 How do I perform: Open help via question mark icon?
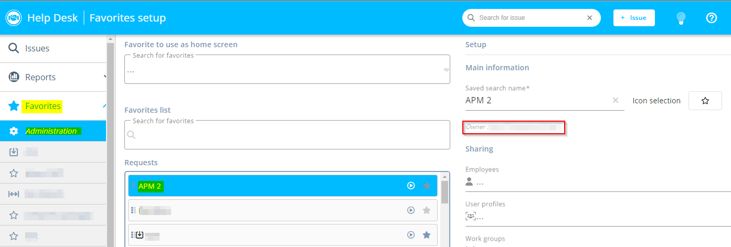(x=711, y=18)
